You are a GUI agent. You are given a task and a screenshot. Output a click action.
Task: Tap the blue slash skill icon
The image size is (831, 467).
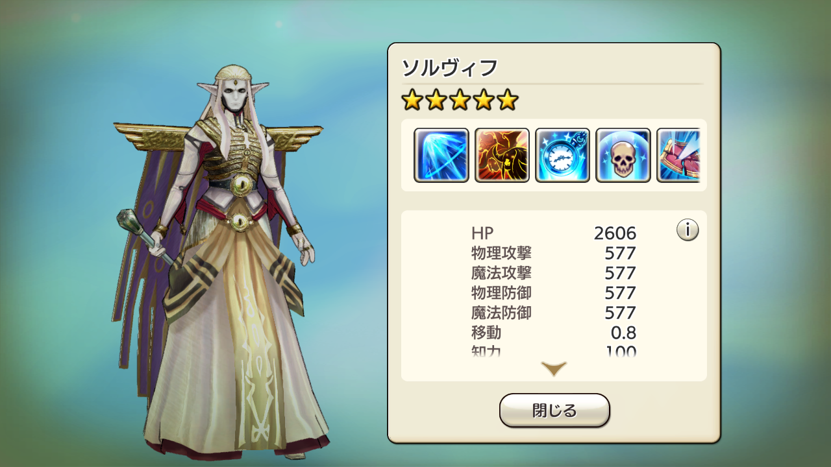[441, 155]
